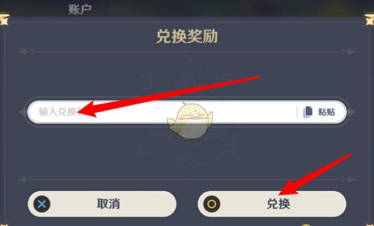The width and height of the screenshot is (374, 226).
Task: Click diamond ornament left of code field
Action: (24, 112)
